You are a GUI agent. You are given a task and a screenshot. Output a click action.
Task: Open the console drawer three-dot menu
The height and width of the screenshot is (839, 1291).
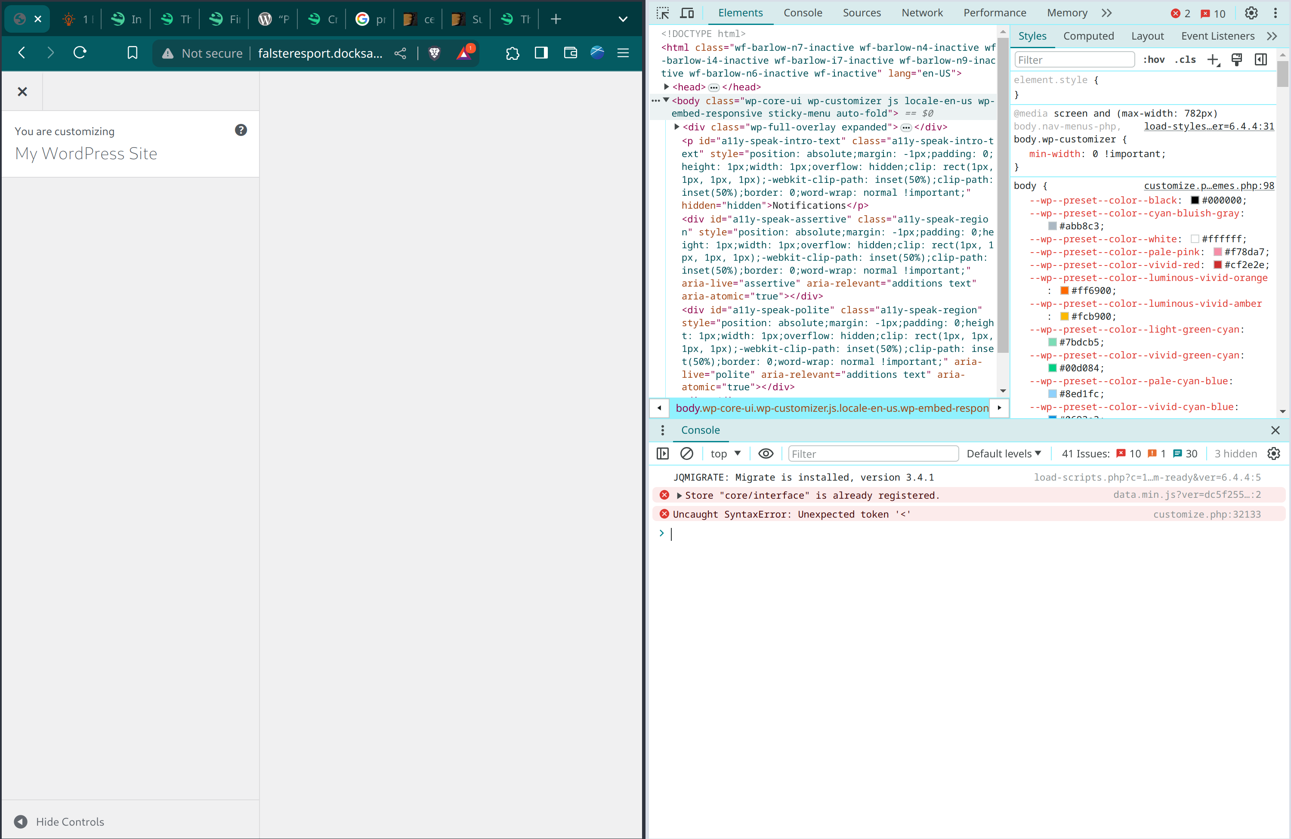click(x=662, y=430)
